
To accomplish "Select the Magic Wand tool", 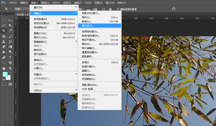I will [x=10, y=25].
